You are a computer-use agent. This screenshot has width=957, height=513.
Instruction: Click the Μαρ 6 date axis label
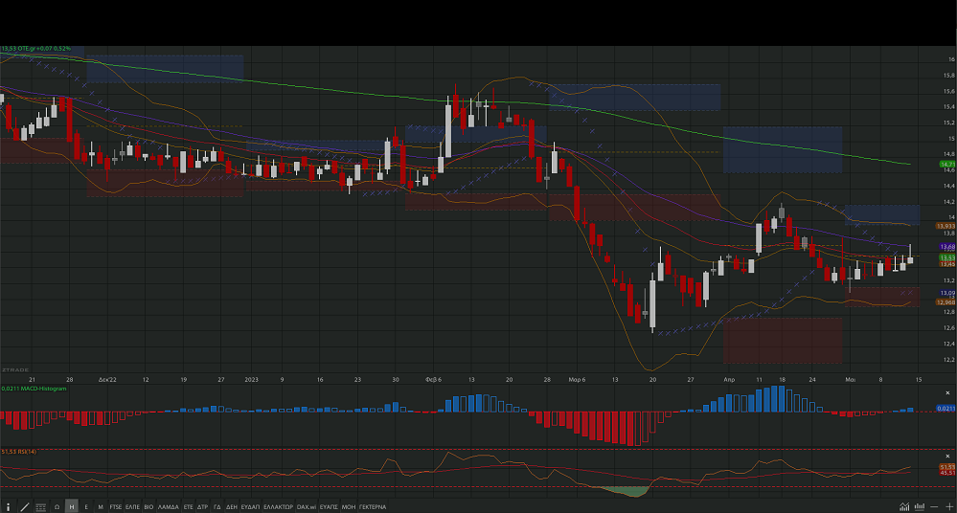577,379
